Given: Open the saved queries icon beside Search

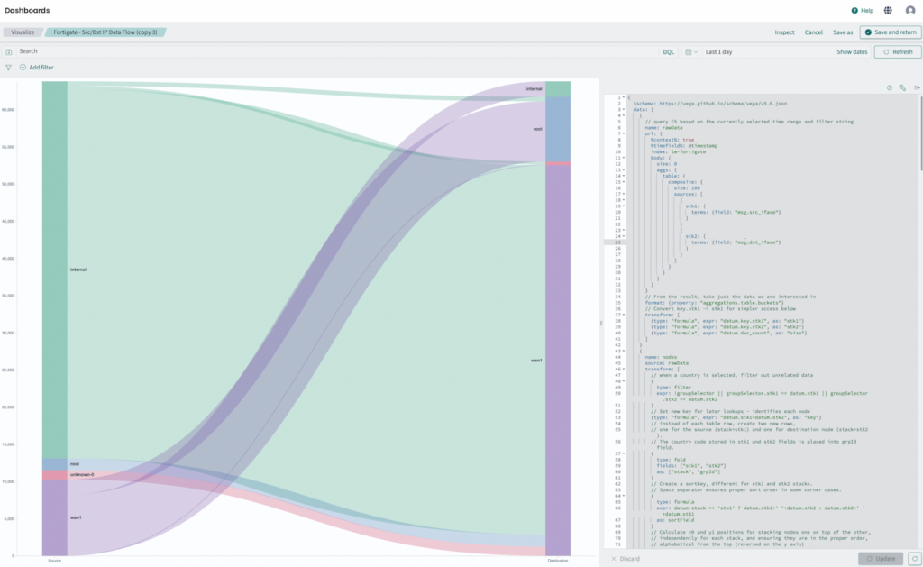Looking at the screenshot, I should point(9,51).
